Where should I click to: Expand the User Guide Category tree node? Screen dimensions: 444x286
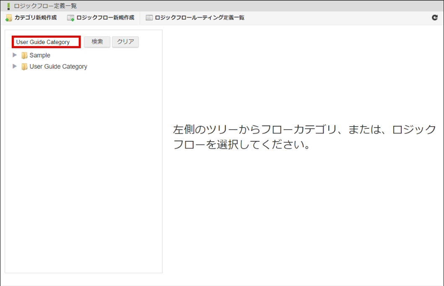(x=15, y=66)
